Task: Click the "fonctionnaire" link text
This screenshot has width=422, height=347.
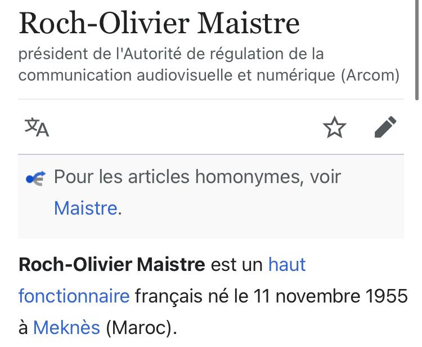Action: point(74,296)
